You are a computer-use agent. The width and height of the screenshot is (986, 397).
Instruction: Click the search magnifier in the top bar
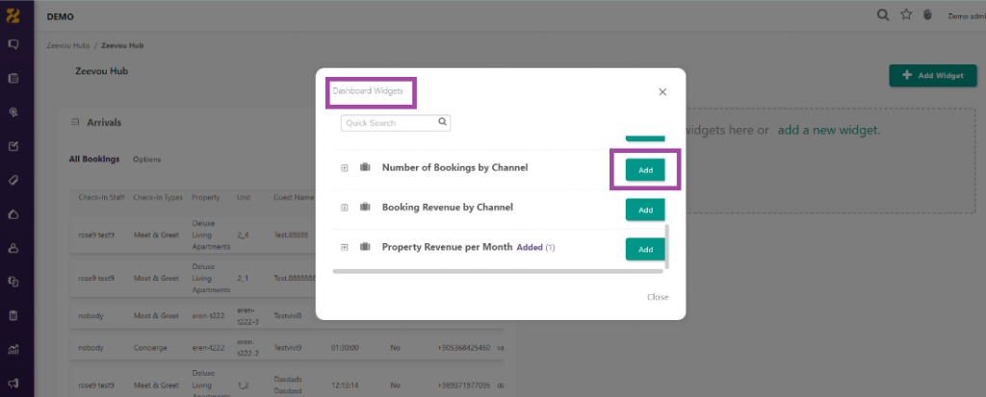tap(884, 15)
